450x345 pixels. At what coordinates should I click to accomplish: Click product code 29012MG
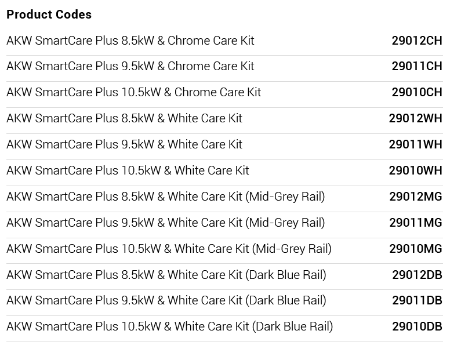(x=415, y=197)
